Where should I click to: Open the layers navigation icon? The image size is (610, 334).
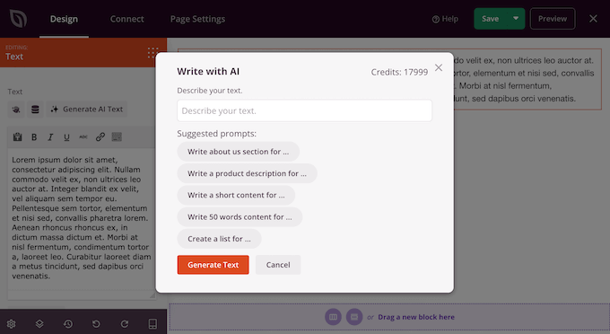coord(39,324)
